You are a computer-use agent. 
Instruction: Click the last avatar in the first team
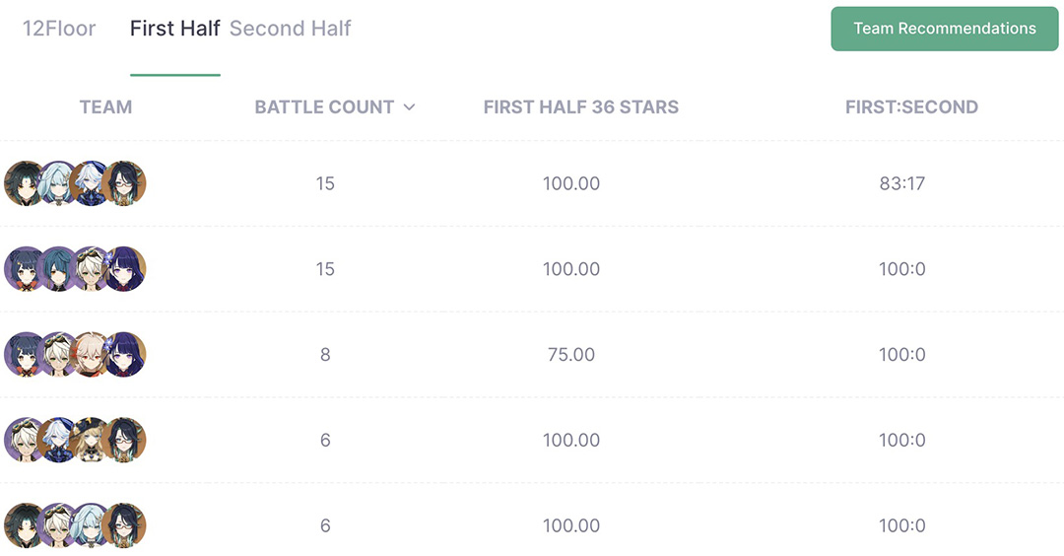124,183
